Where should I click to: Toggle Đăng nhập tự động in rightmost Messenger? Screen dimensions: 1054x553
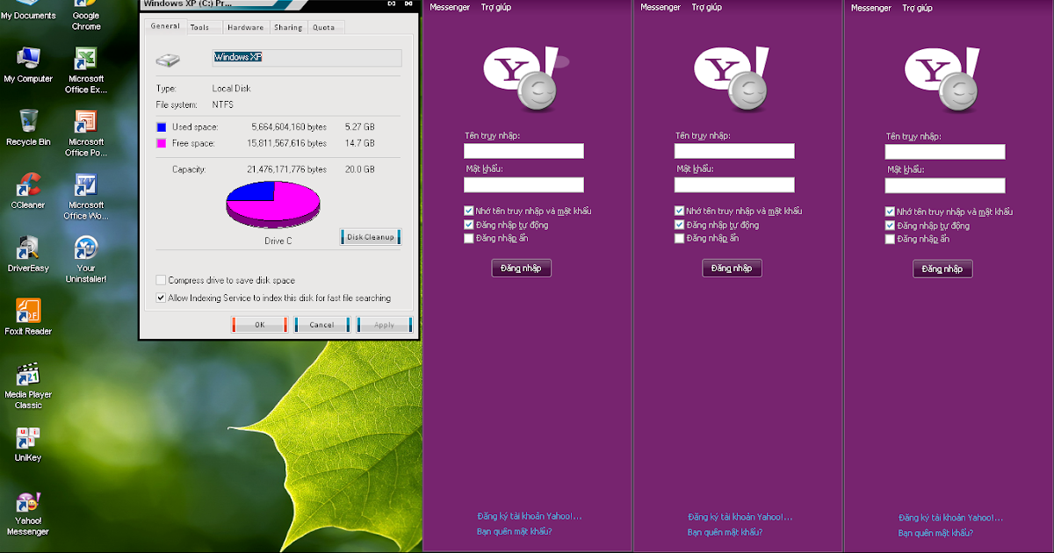[x=891, y=226]
